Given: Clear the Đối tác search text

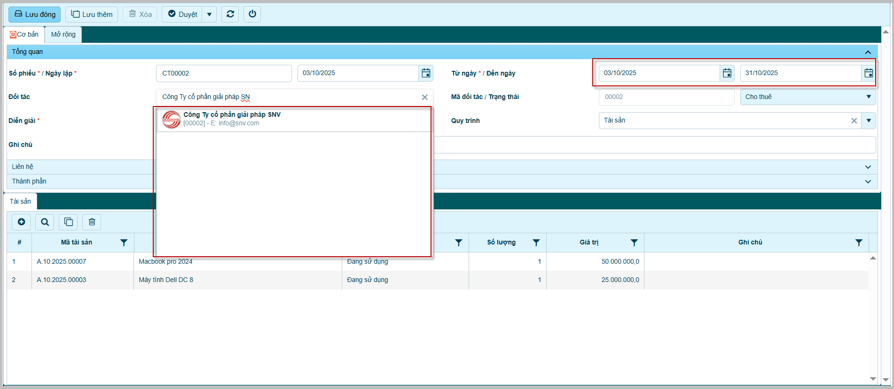Looking at the screenshot, I should point(424,97).
